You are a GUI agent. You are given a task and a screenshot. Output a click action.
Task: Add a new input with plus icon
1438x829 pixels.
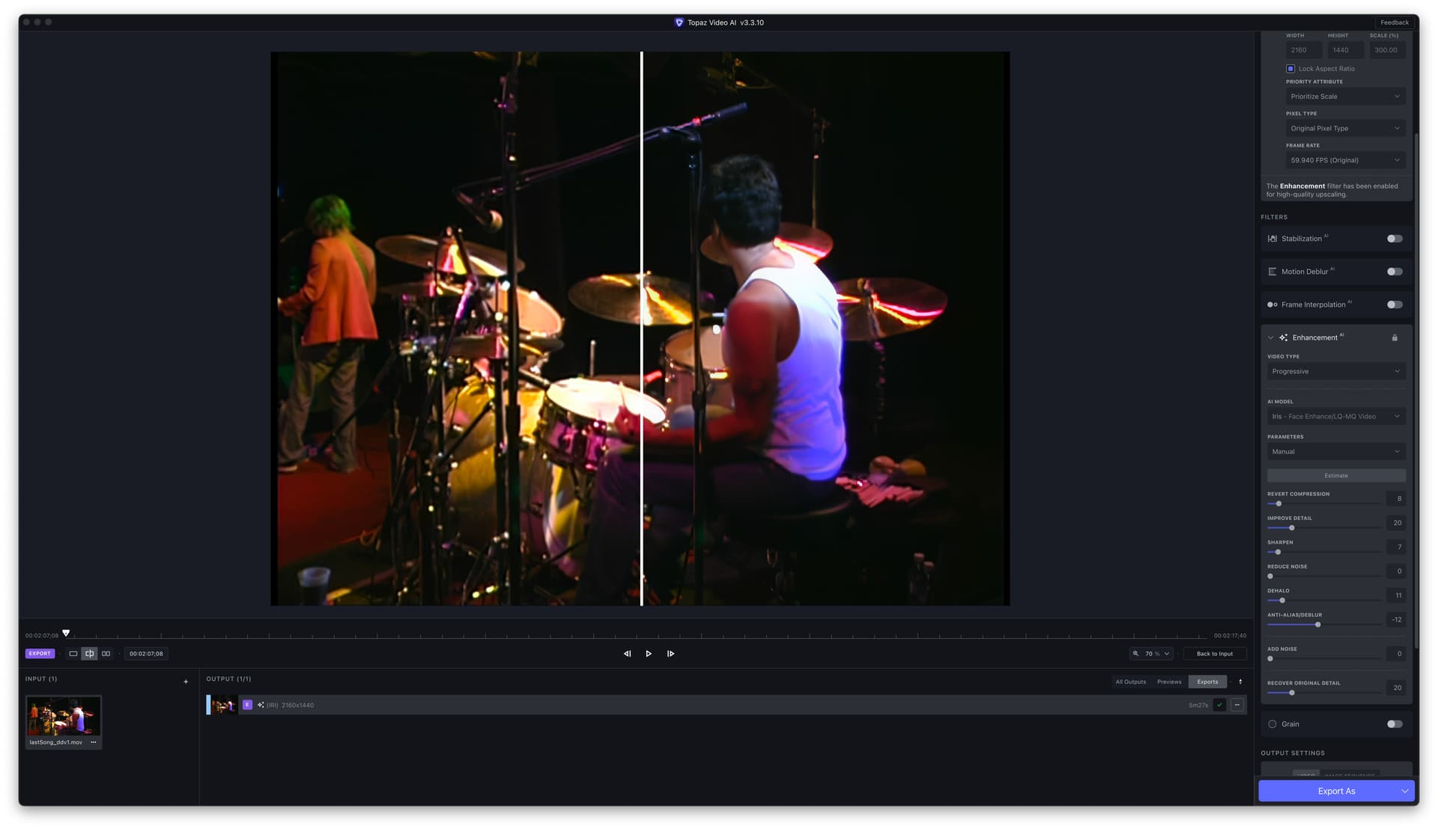pos(186,682)
